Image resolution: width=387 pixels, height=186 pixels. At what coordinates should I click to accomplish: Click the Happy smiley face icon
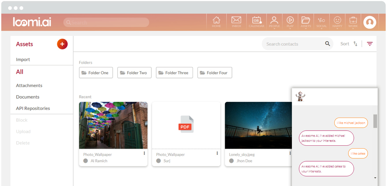[337, 22]
